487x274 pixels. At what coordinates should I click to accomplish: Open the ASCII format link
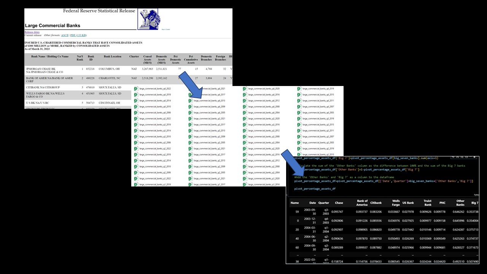65,35
